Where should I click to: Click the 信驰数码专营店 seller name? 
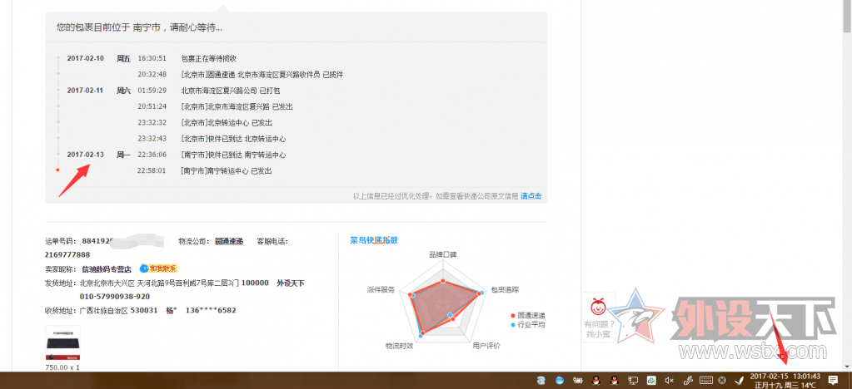click(x=107, y=268)
